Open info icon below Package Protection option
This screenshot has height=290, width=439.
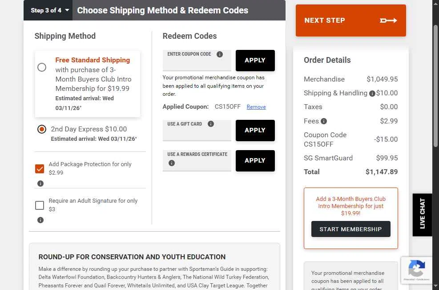(x=40, y=184)
